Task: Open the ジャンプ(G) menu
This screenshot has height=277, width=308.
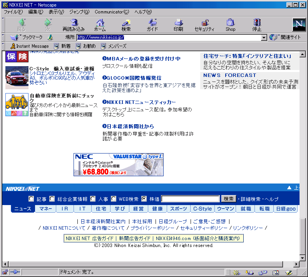Action: click(79, 12)
